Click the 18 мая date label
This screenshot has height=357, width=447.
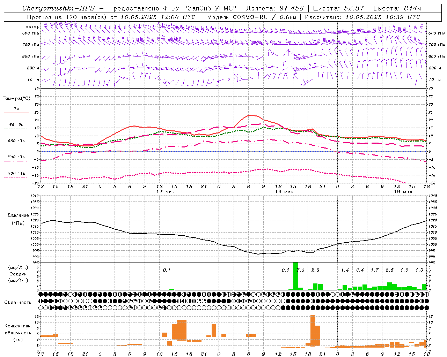(x=284, y=192)
